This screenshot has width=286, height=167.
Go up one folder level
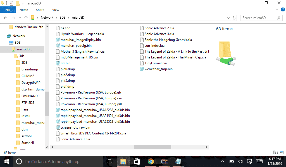[x=26, y=18]
